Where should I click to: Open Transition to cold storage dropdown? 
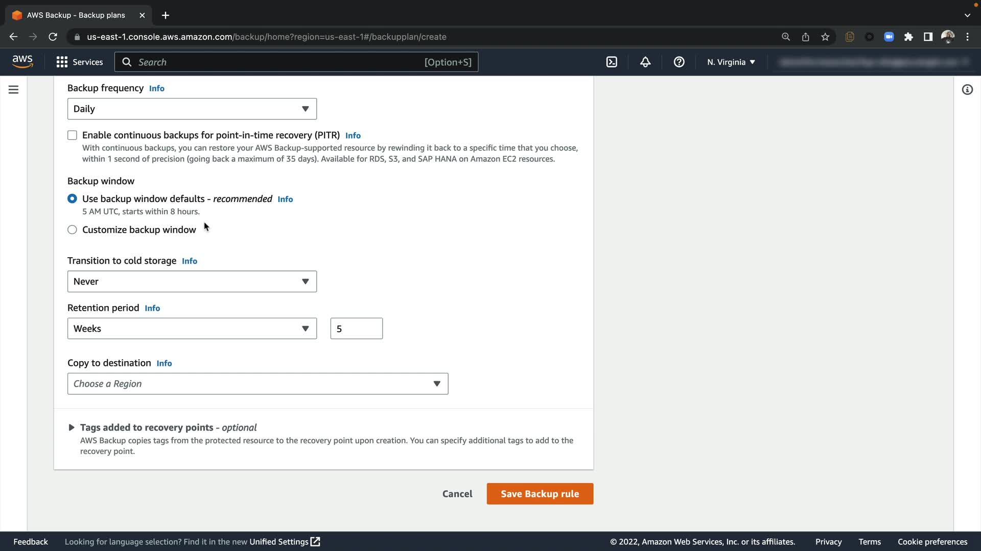point(192,282)
